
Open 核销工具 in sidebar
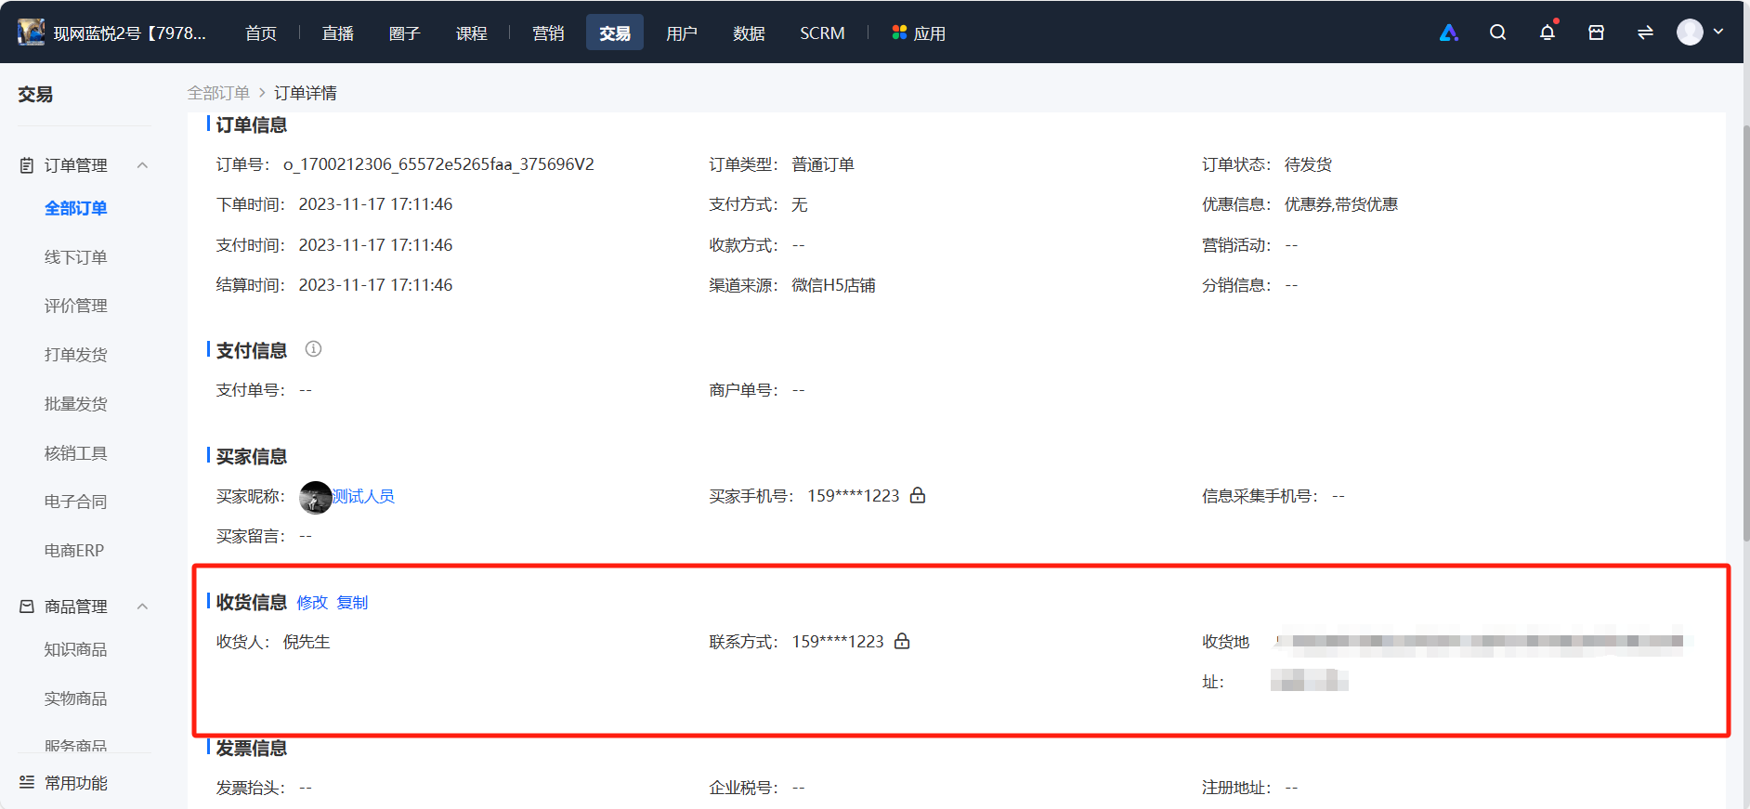tap(76, 453)
